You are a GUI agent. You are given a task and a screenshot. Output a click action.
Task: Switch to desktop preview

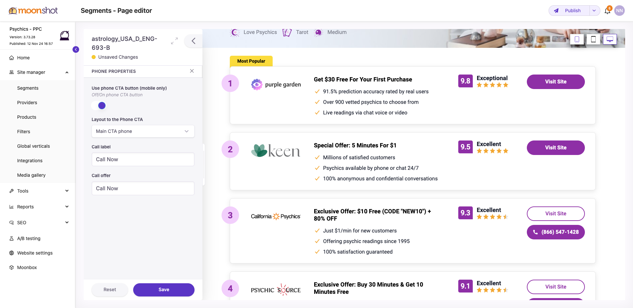click(610, 39)
